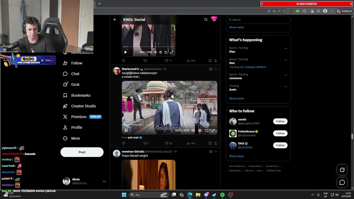Open settings on Starburack's video

[200, 130]
